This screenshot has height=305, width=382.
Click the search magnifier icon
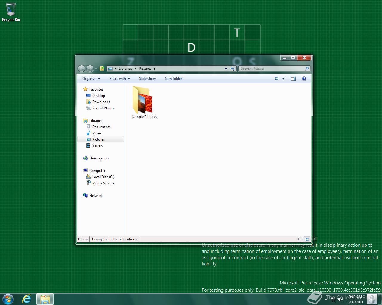(x=307, y=69)
